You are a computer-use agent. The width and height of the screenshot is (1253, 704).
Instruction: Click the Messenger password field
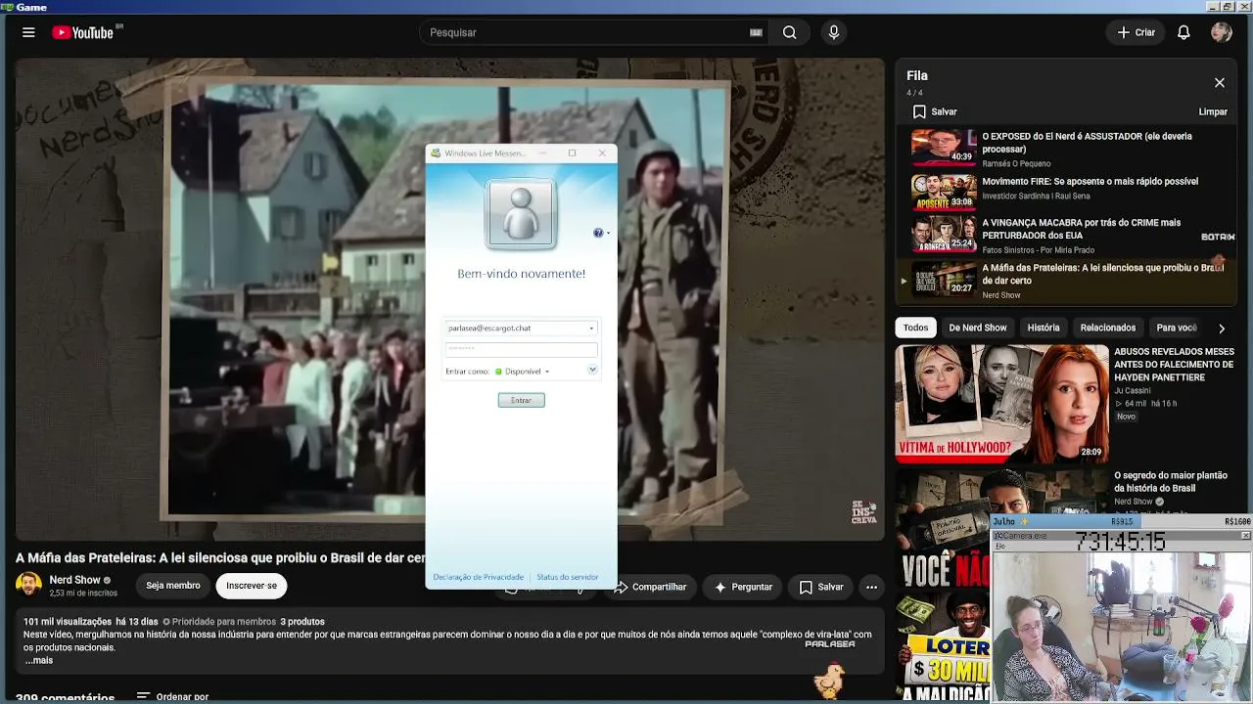click(521, 348)
